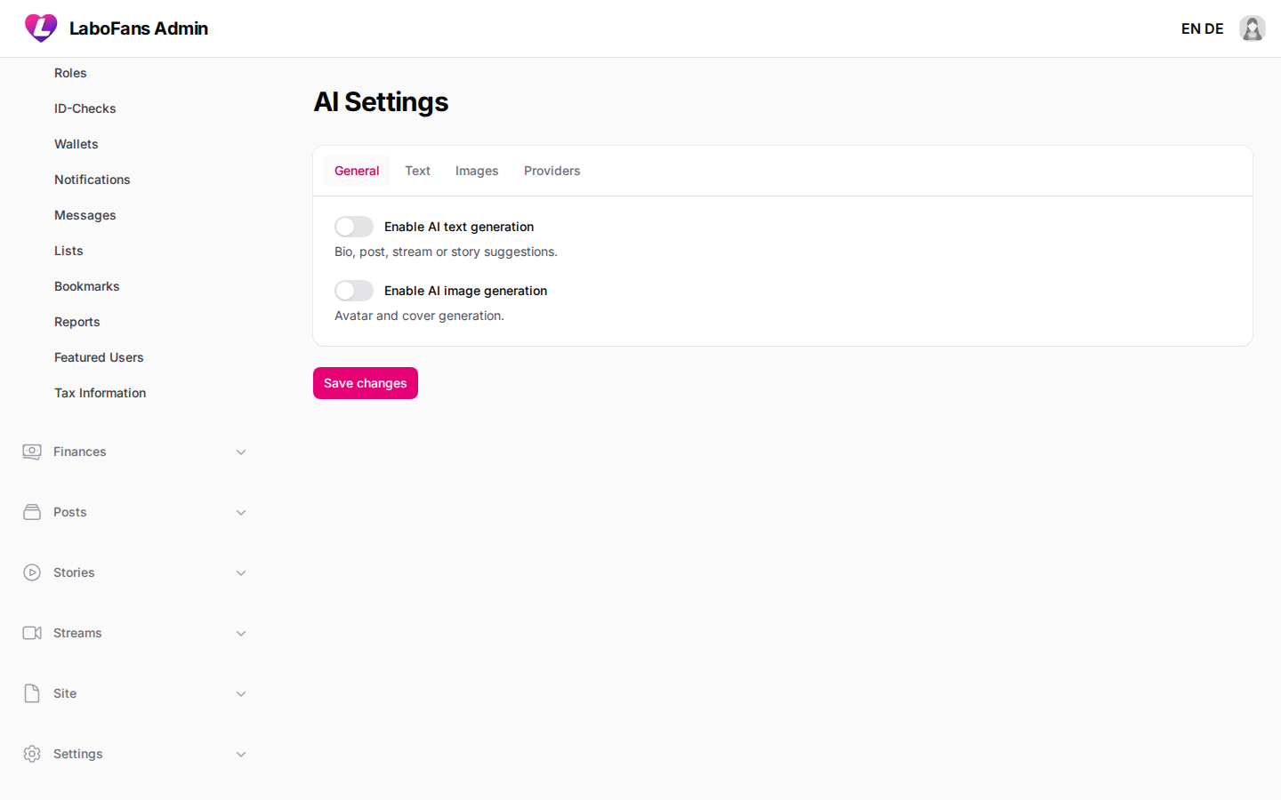Screen dimensions: 1281x800
Task: Open Reports in the sidebar
Action: click(77, 322)
